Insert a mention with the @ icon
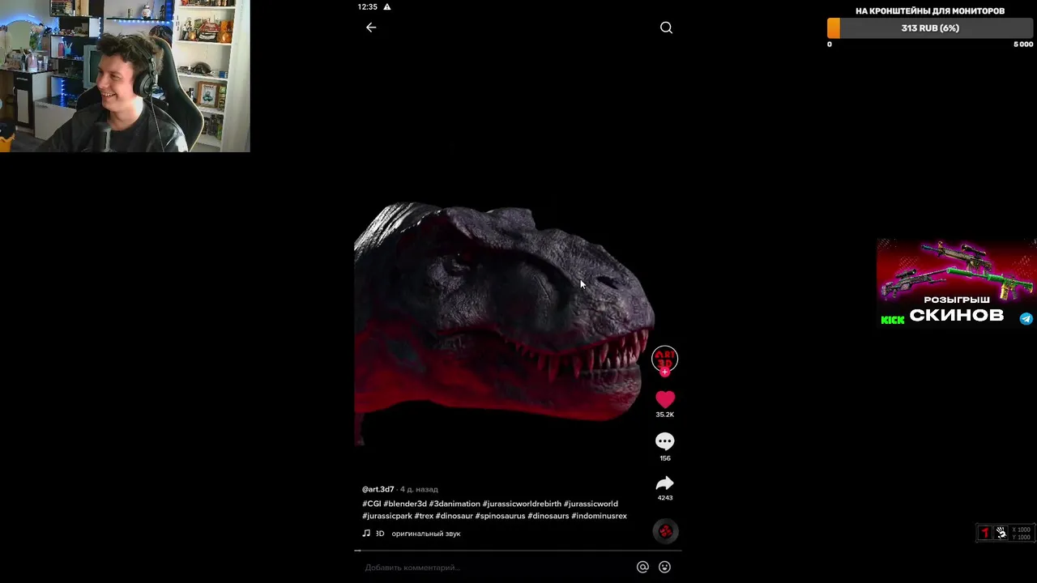This screenshot has height=583, width=1037. tap(642, 568)
